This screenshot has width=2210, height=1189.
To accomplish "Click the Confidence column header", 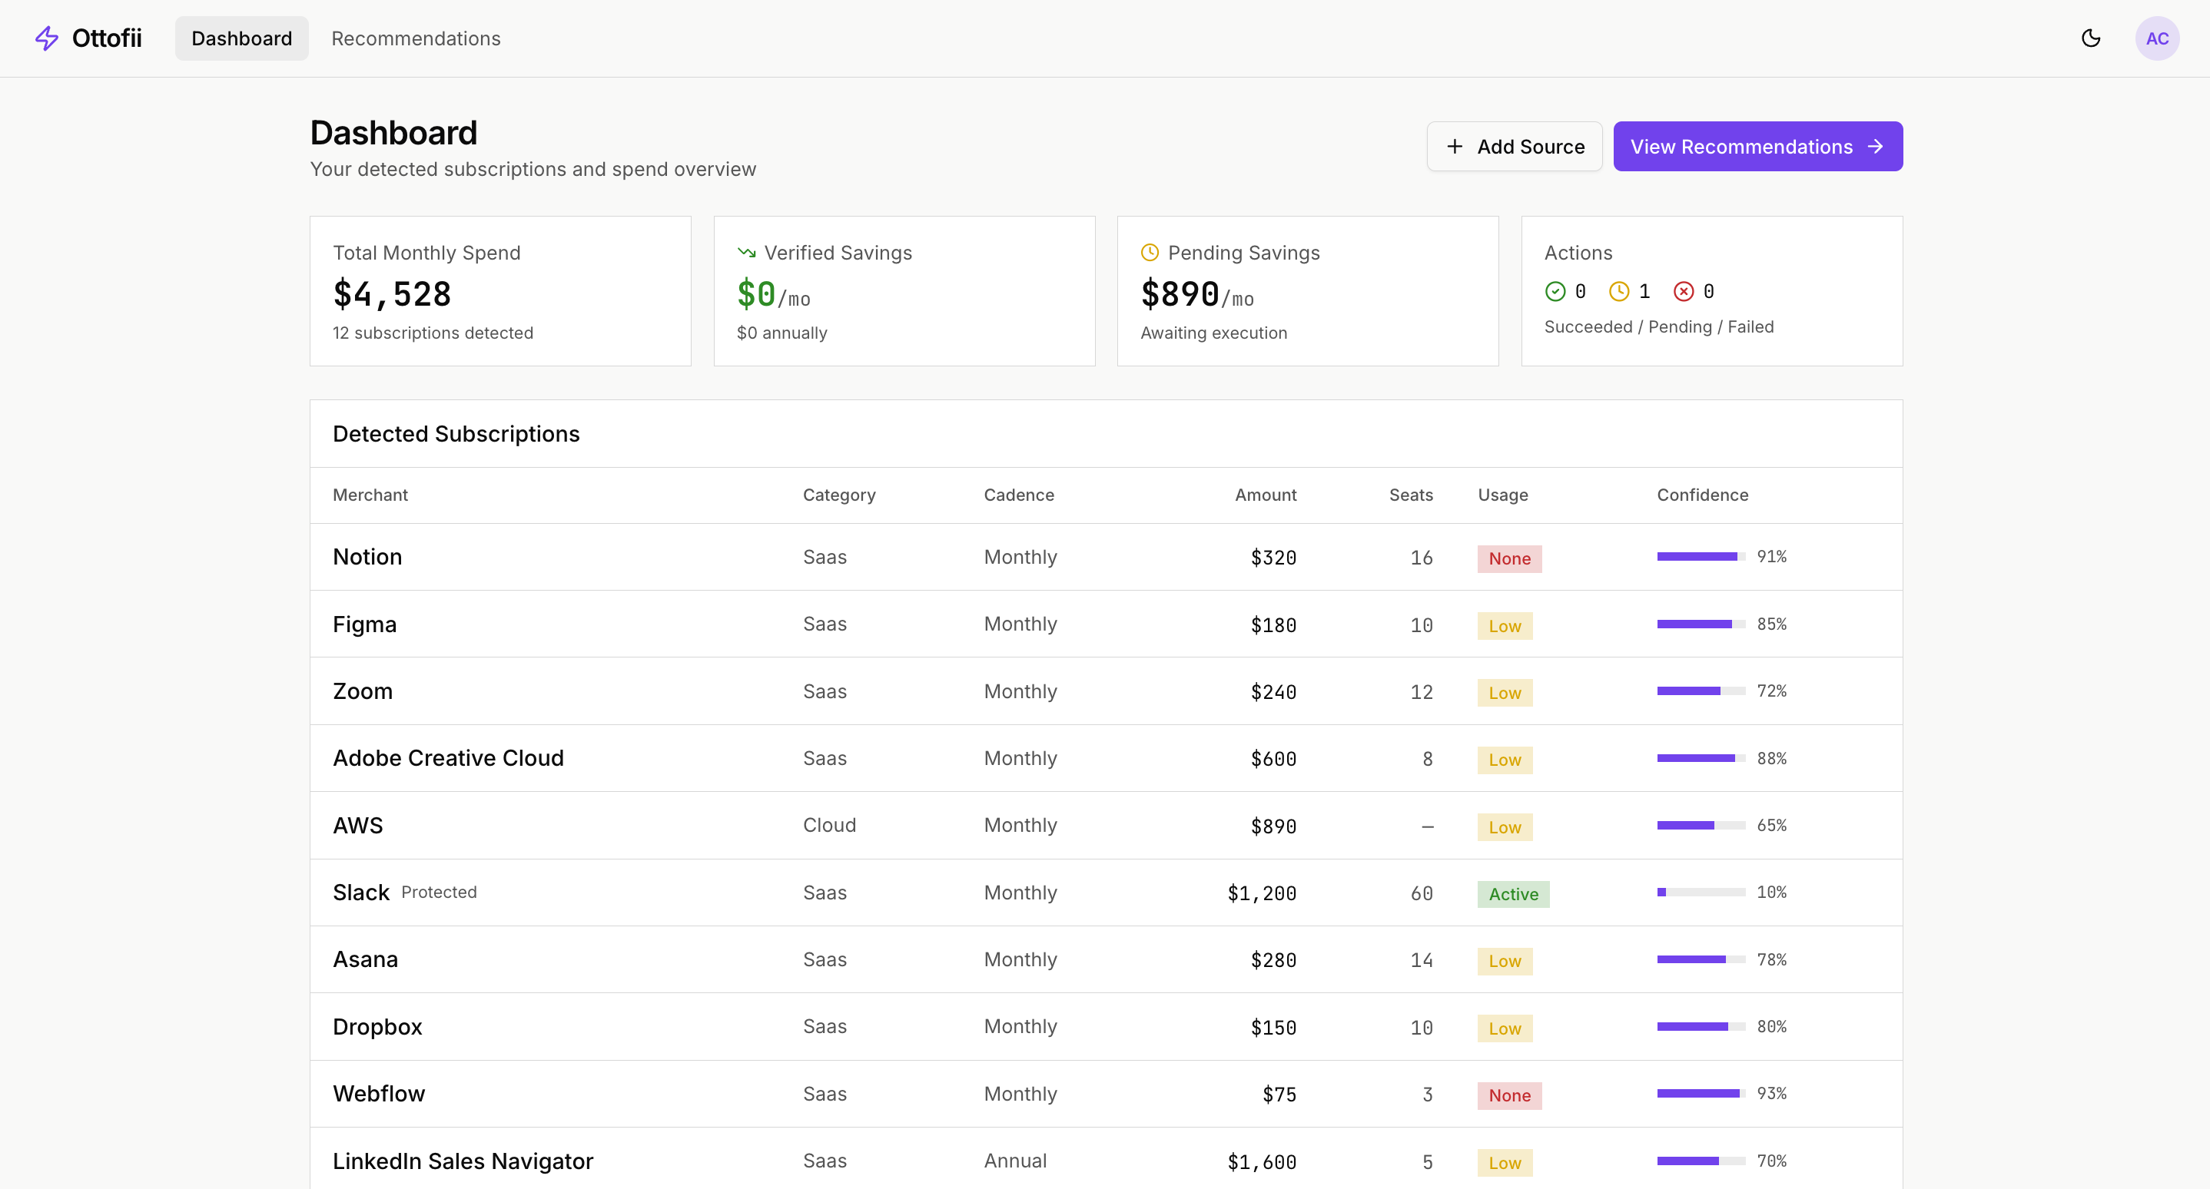I will click(x=1702, y=495).
